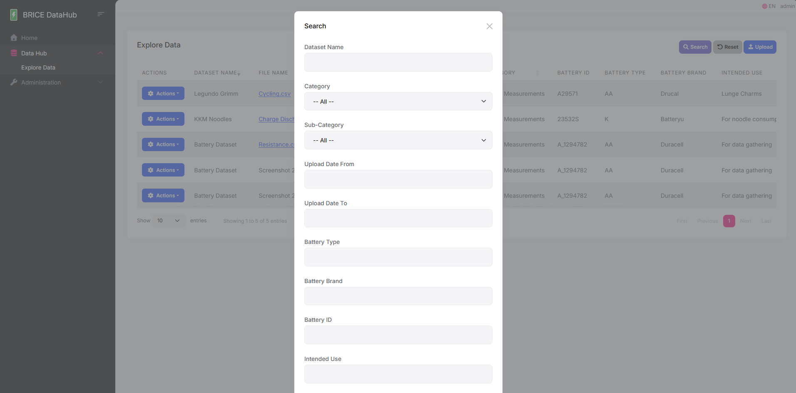Open the Administration sidebar item
This screenshot has height=393, width=796.
[41, 82]
